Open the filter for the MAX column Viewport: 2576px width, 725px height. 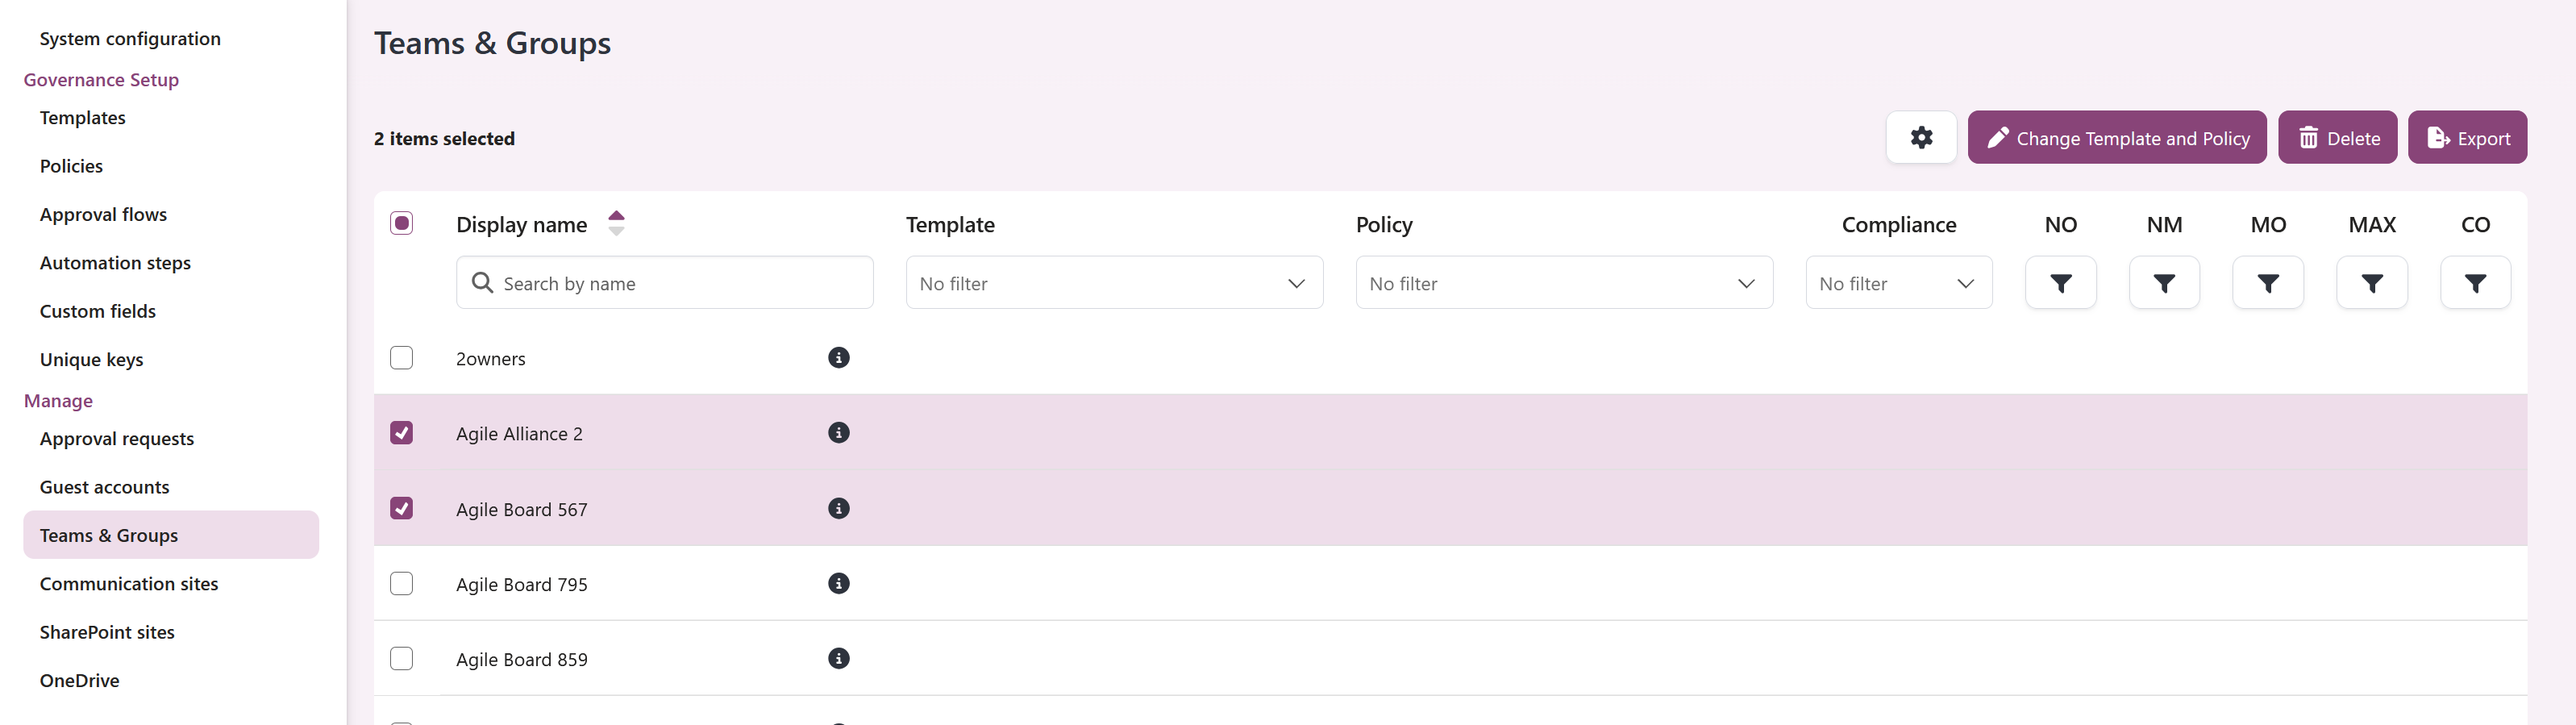tap(2372, 282)
